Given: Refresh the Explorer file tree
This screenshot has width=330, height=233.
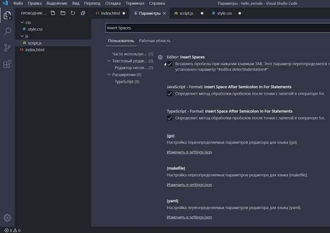Looking at the screenshot, I should click(x=73, y=13).
